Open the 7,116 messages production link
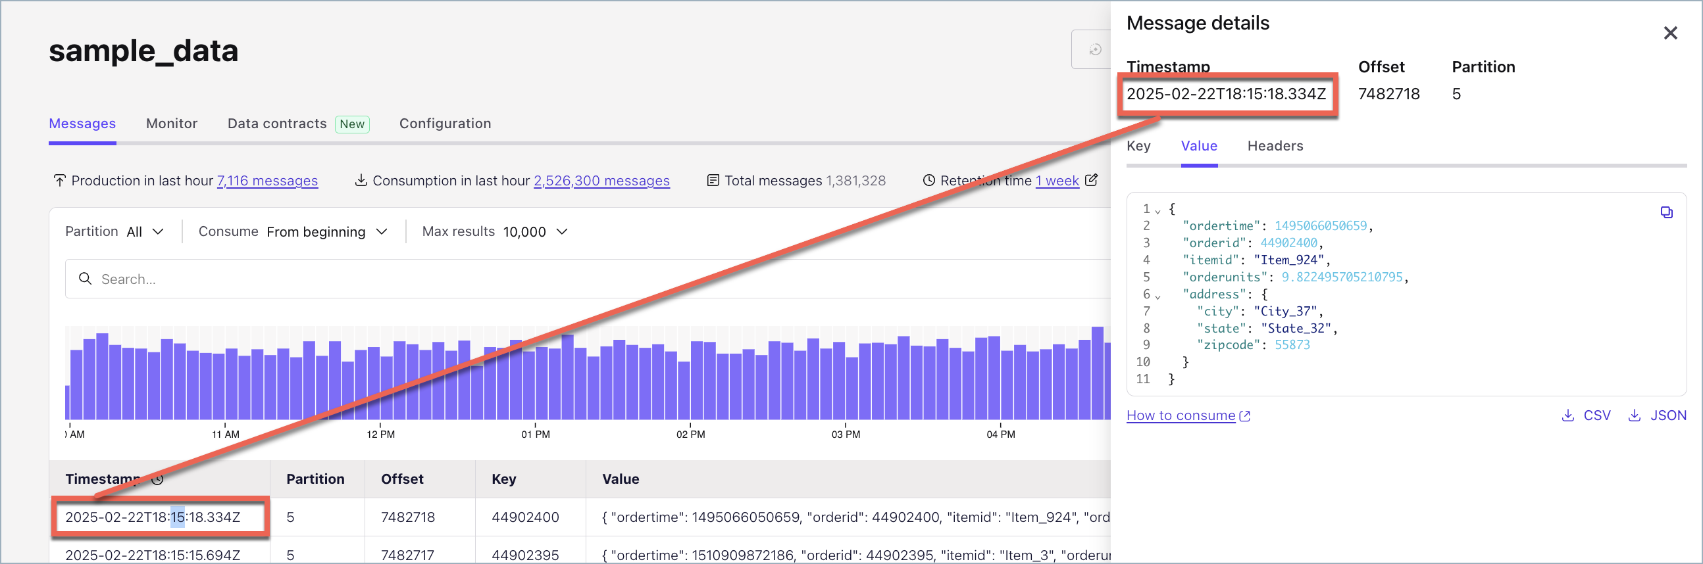This screenshot has height=564, width=1703. point(267,181)
